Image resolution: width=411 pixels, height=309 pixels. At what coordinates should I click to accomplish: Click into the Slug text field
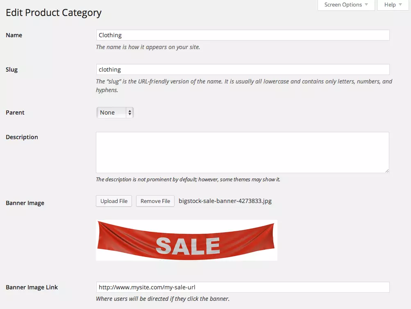tap(242, 70)
